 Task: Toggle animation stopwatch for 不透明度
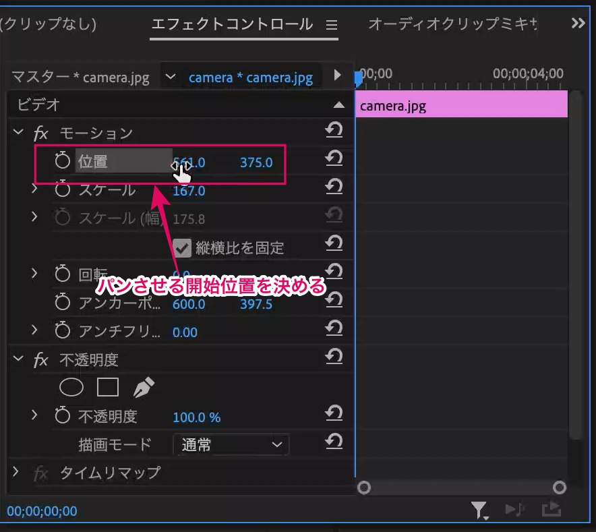point(62,415)
